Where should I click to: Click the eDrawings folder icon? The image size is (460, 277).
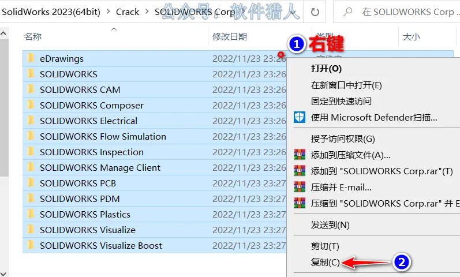(31, 58)
